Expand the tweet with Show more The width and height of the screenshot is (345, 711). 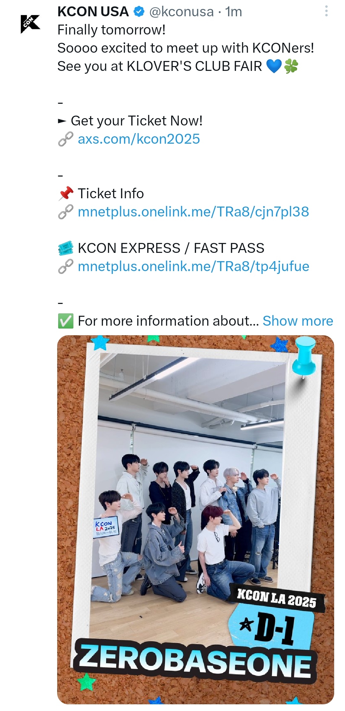[298, 321]
